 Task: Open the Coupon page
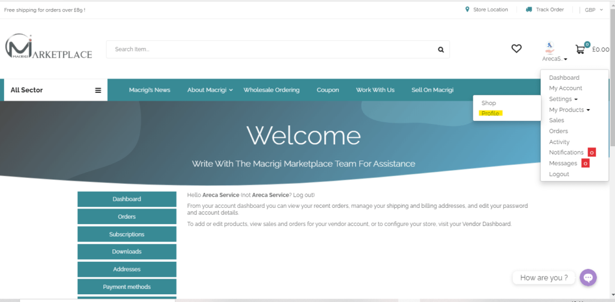point(328,90)
